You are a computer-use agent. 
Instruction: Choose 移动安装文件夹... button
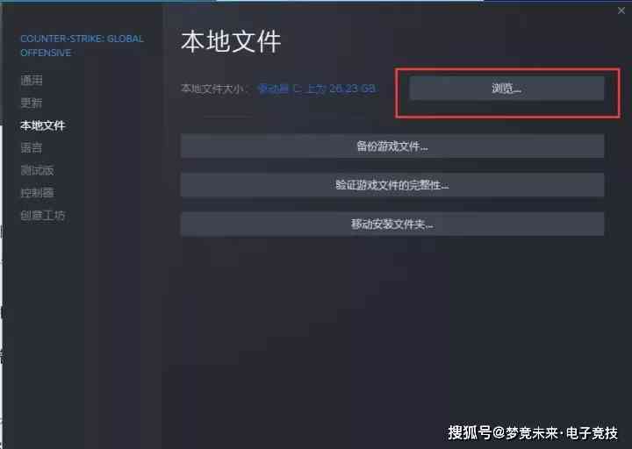392,224
